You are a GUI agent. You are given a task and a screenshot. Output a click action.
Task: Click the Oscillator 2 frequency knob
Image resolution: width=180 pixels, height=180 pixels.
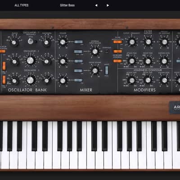(30, 60)
